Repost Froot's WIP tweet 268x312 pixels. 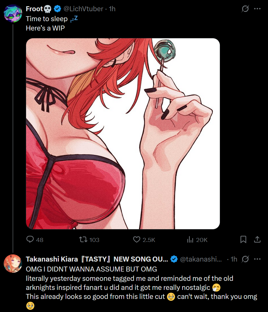(89, 239)
